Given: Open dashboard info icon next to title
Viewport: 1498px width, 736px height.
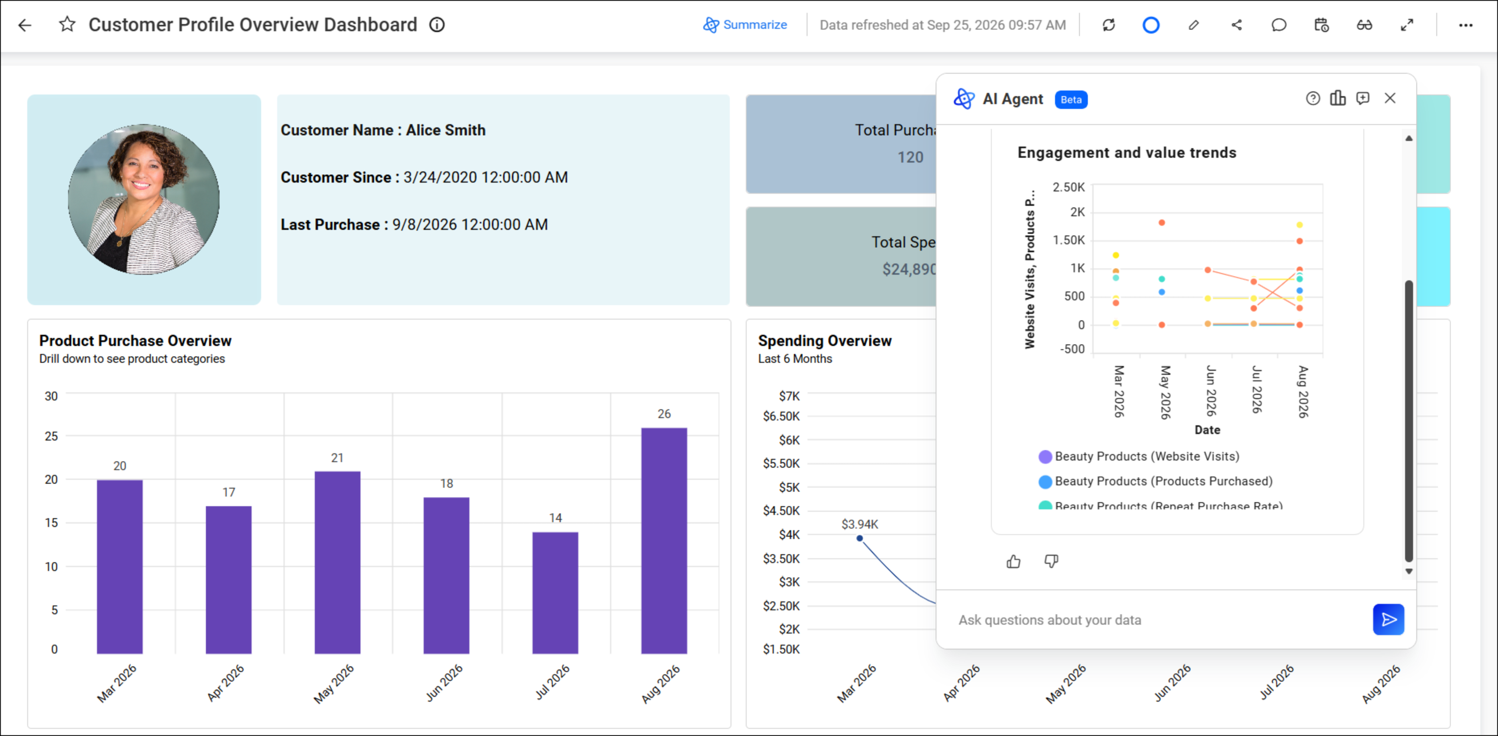Looking at the screenshot, I should click(437, 25).
